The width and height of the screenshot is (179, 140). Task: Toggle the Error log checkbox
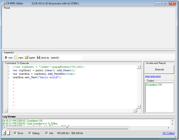point(15,133)
